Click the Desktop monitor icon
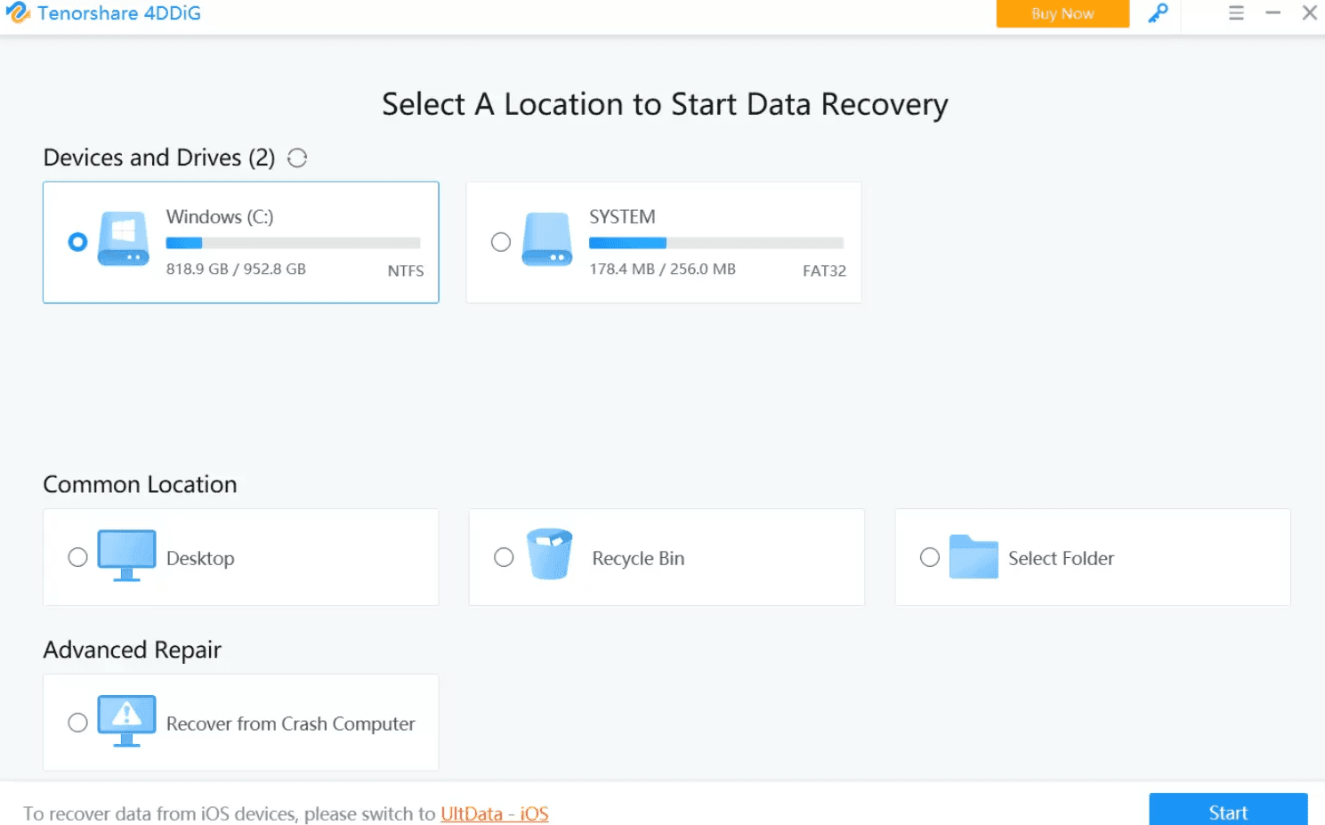This screenshot has height=825, width=1325. coord(126,555)
